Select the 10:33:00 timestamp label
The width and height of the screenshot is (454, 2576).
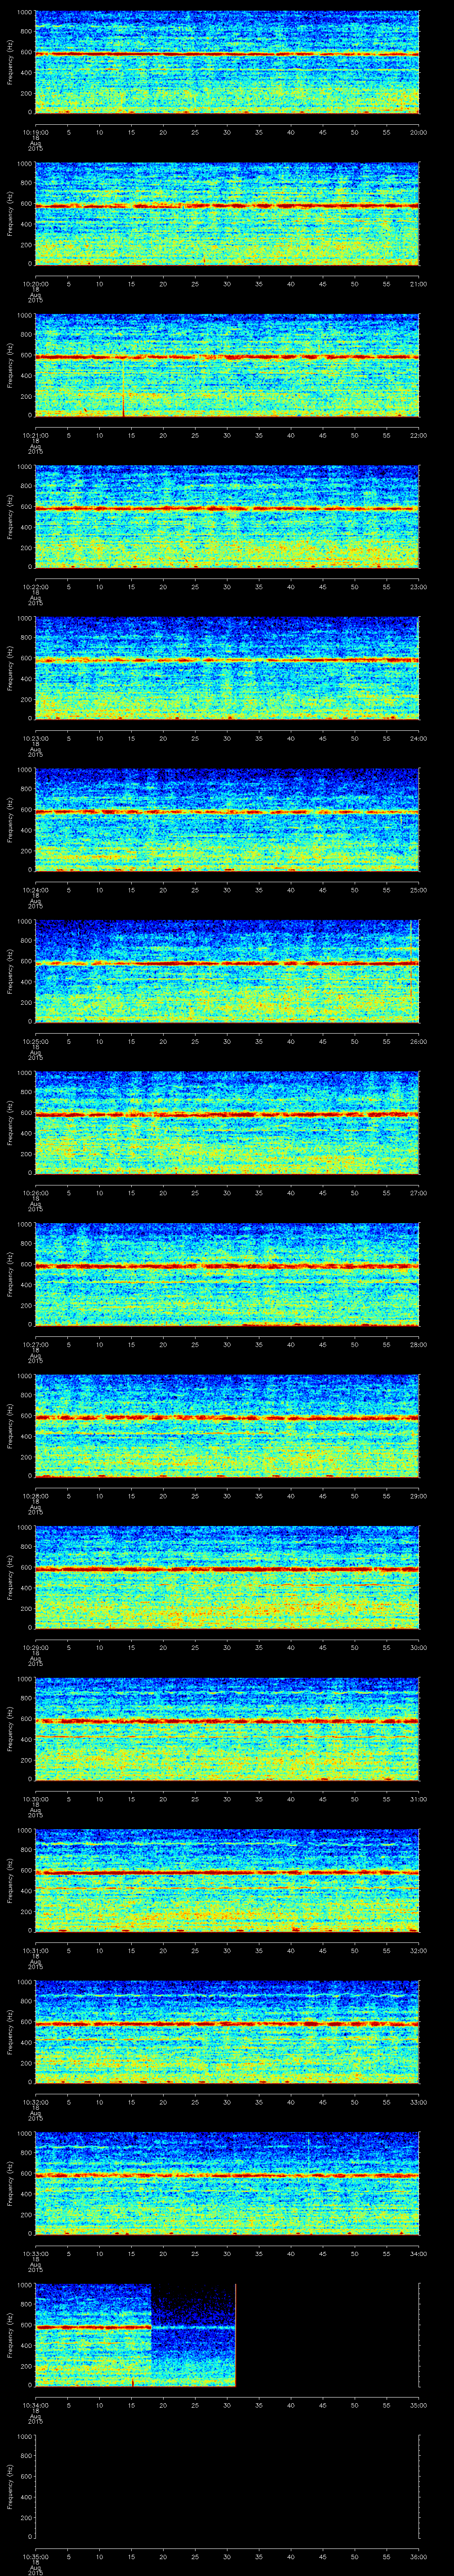click(x=35, y=2253)
